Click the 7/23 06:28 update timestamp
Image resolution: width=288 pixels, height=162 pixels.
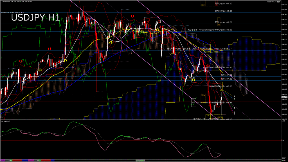(x=274, y=1)
